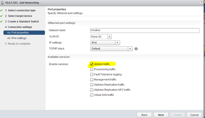
Task: Select step 5 Ready to complete
Action: pyautogui.click(x=18, y=44)
